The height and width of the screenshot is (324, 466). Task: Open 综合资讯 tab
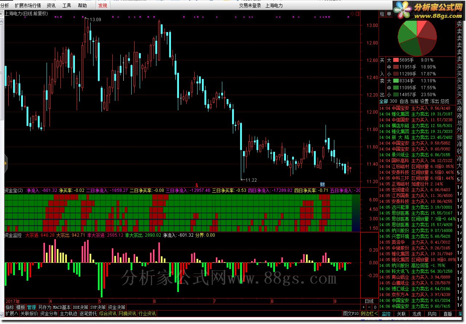[108, 313]
